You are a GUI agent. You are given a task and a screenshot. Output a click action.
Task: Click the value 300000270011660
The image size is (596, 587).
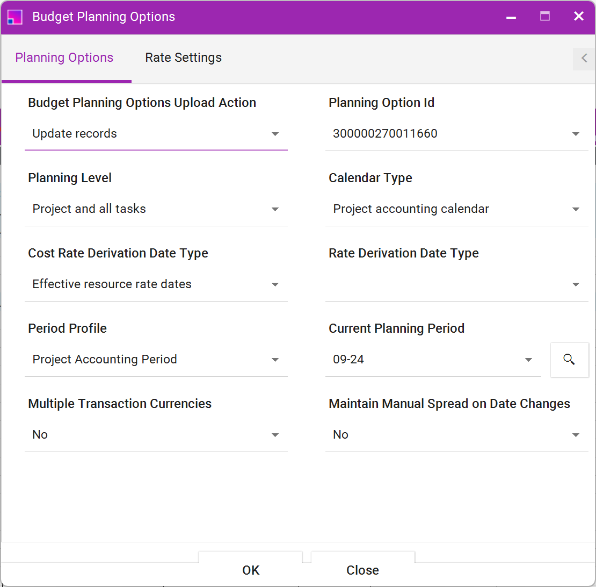coord(385,133)
